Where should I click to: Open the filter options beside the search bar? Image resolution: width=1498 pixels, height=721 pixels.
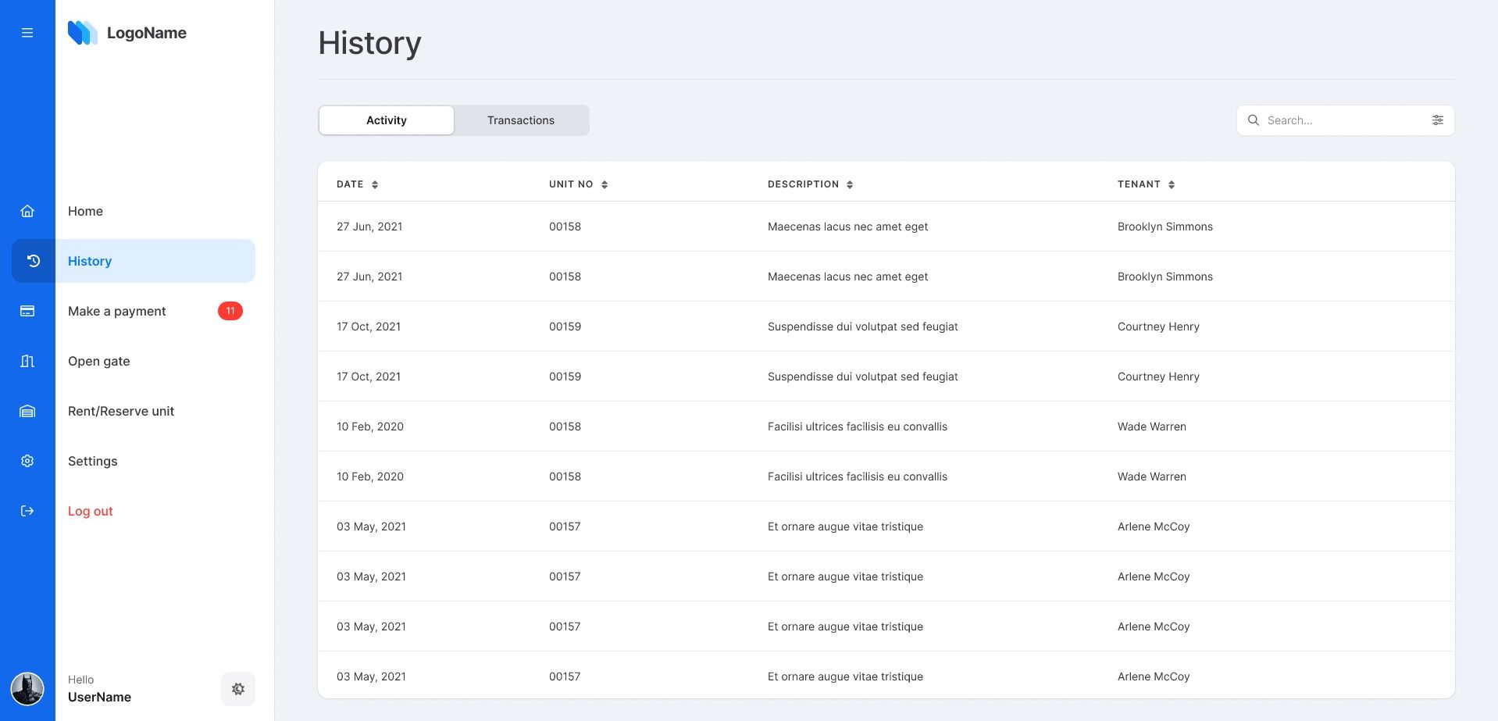[x=1438, y=120]
